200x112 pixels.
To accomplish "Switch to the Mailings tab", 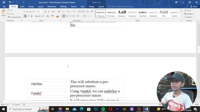I will tap(63, 7).
